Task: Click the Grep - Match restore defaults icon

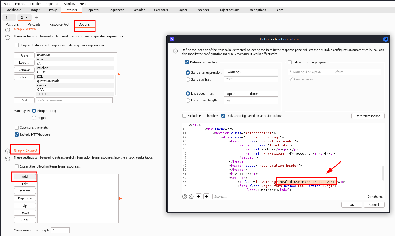Action: coord(8,37)
